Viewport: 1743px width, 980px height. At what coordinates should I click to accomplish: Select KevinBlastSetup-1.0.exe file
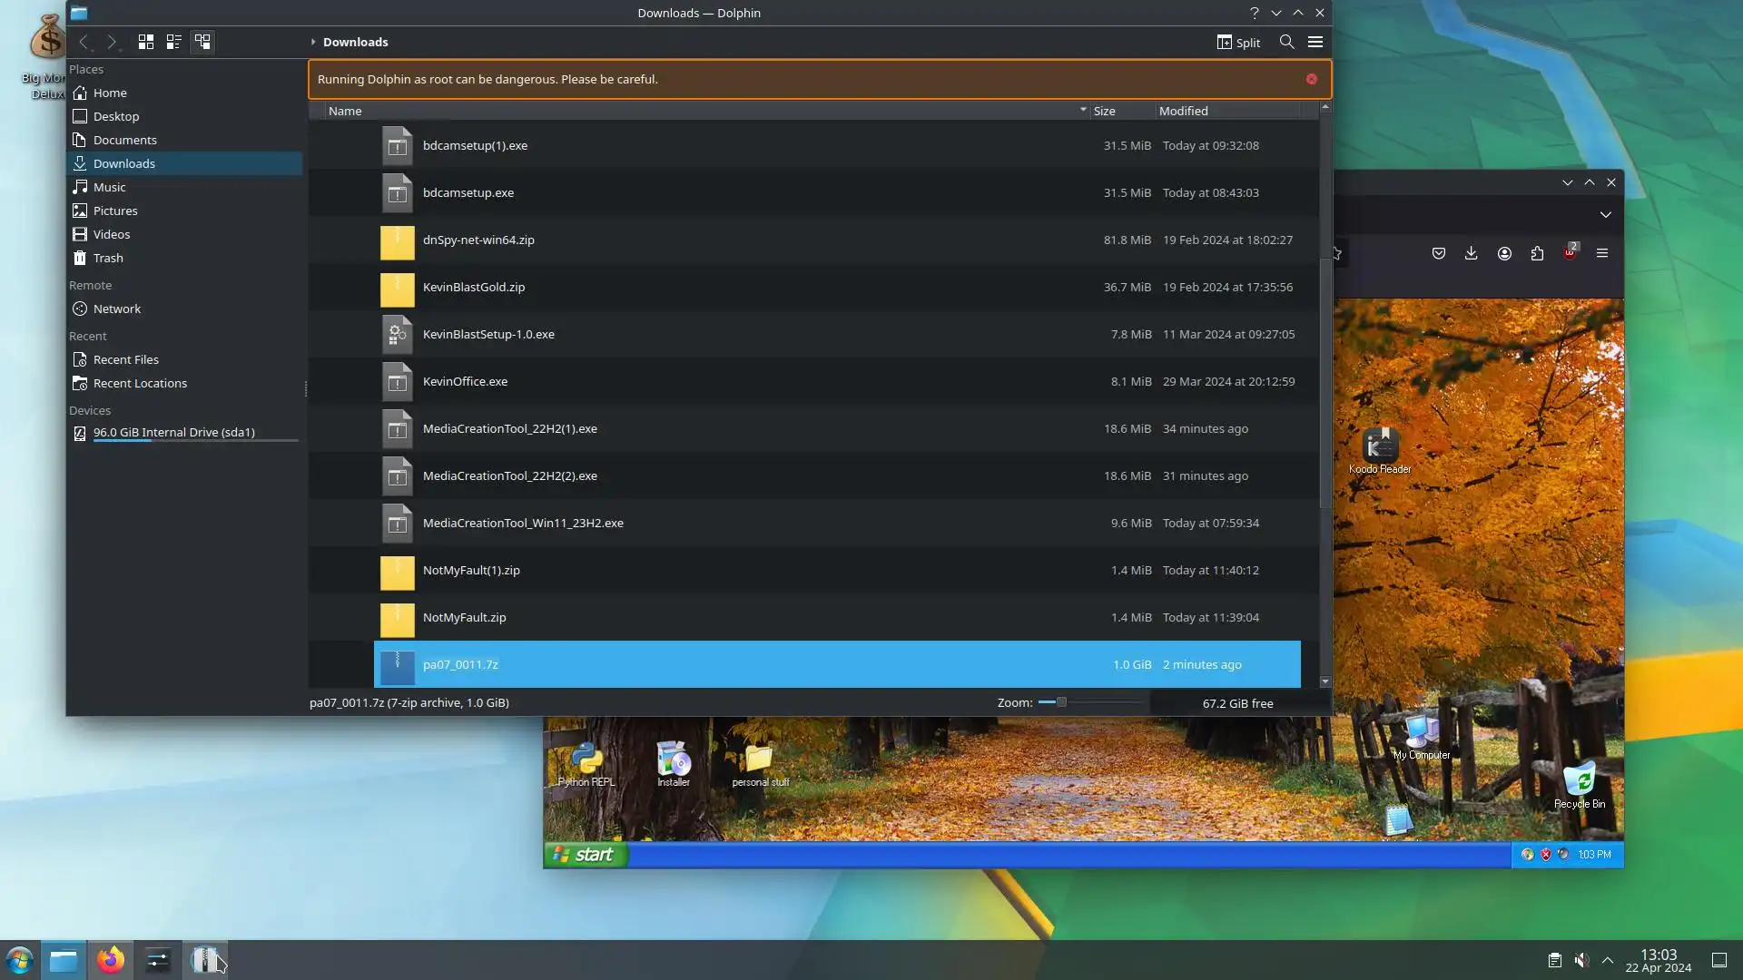coord(488,334)
